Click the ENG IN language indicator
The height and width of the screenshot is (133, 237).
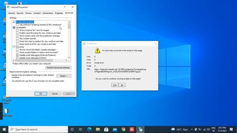213,129
